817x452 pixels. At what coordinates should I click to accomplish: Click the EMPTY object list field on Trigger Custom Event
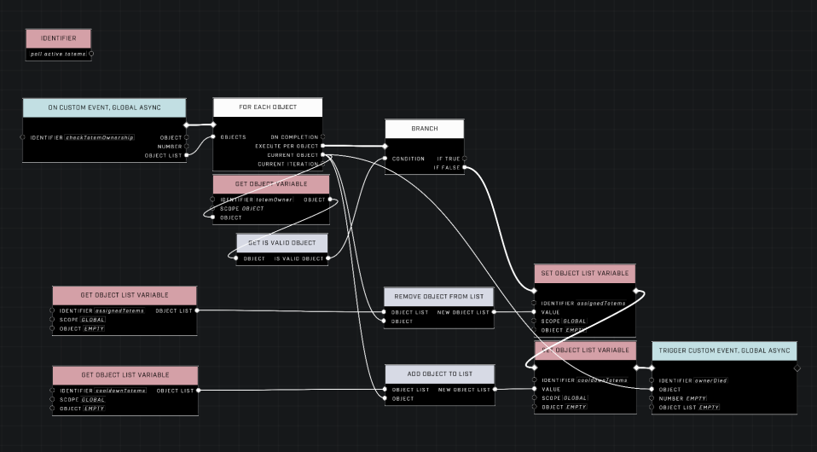pyautogui.click(x=710, y=407)
